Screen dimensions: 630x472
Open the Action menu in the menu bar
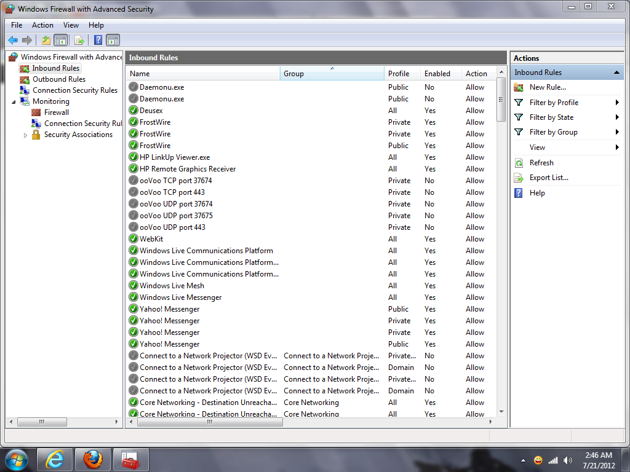pyautogui.click(x=42, y=25)
